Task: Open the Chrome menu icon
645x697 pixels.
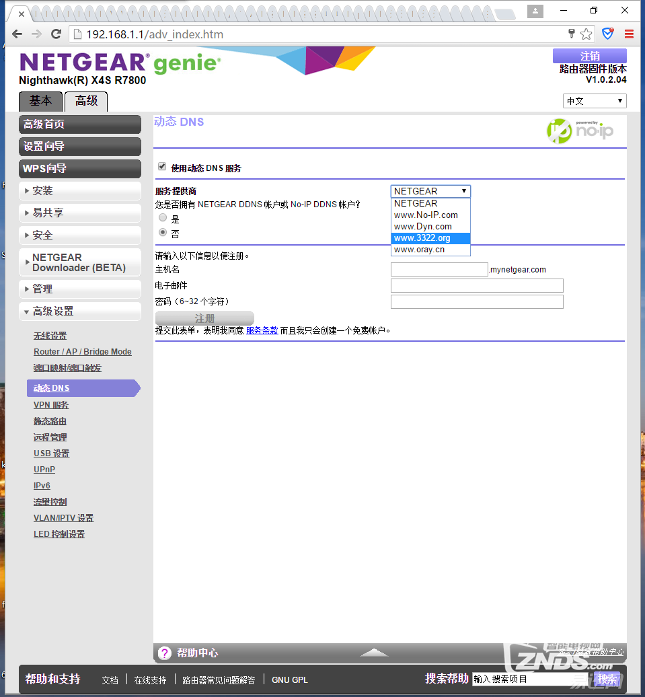Action: pyautogui.click(x=629, y=34)
